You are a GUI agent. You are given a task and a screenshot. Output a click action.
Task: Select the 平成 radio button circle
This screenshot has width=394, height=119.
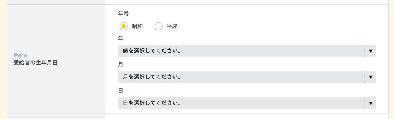click(159, 26)
